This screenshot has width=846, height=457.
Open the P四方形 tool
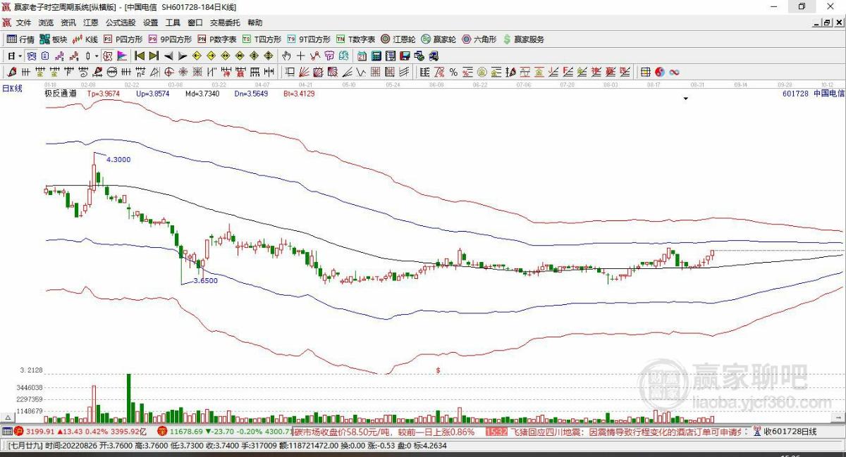[123, 39]
